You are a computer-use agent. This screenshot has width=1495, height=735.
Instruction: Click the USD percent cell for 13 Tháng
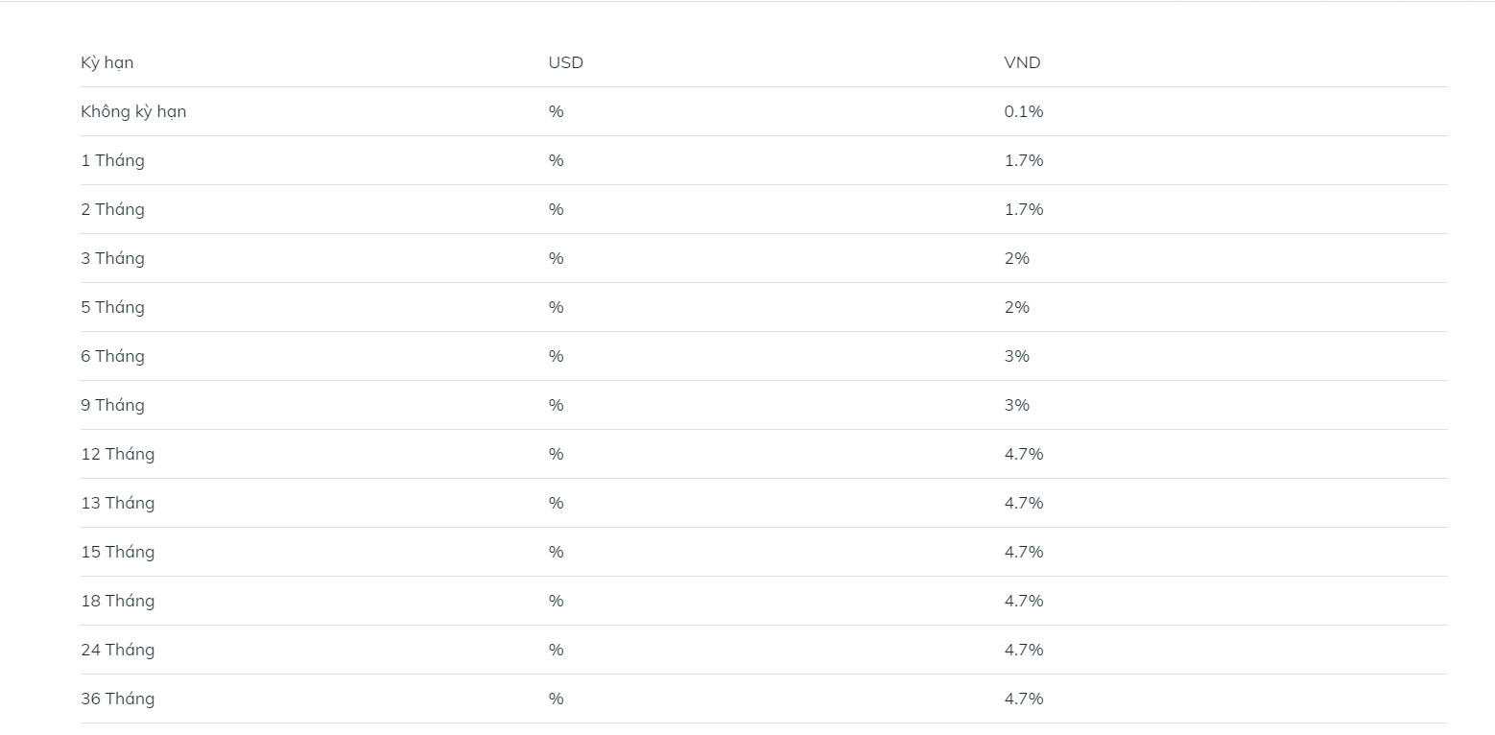[556, 503]
